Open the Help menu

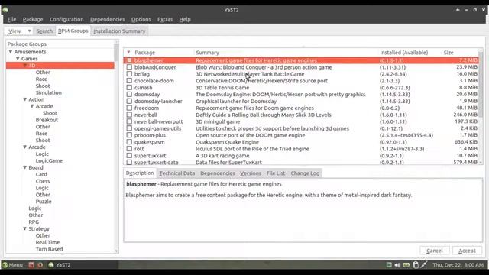coord(185,19)
